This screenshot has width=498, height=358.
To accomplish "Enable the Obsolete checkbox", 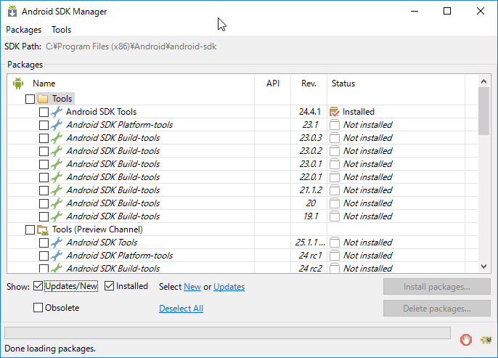I will pos(38,307).
